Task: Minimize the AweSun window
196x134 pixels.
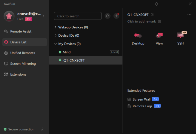Action: click(179, 4)
